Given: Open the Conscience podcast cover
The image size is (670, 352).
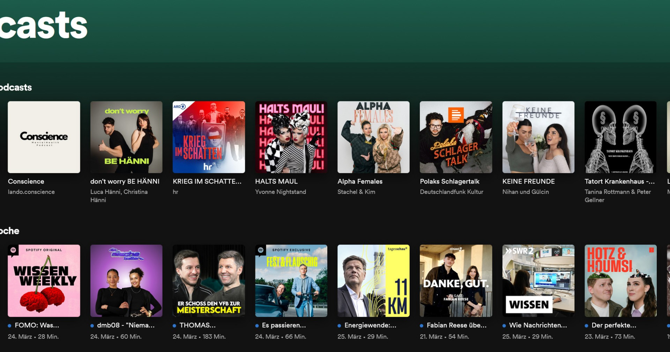Looking at the screenshot, I should click(44, 137).
